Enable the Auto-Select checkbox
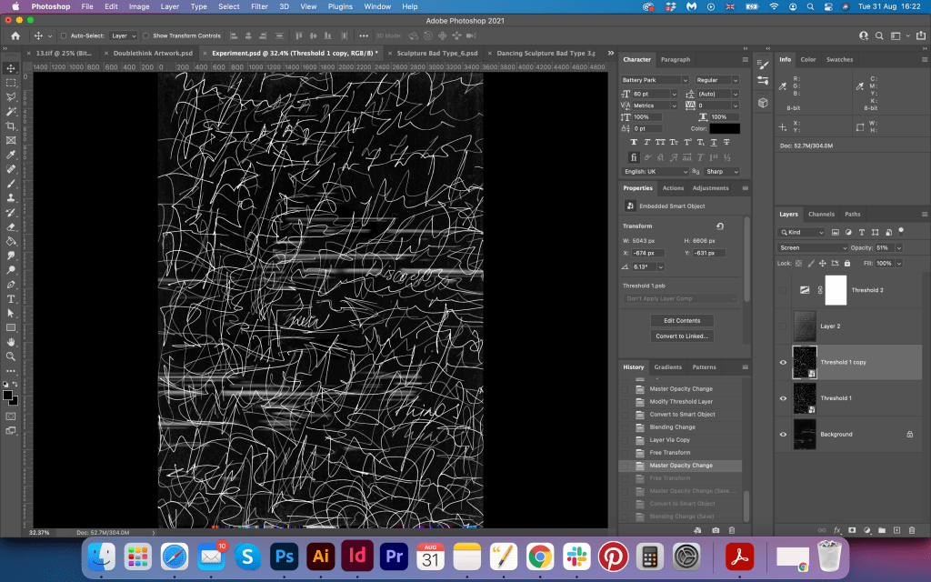Screen dimensions: 931x582 pyautogui.click(x=63, y=35)
